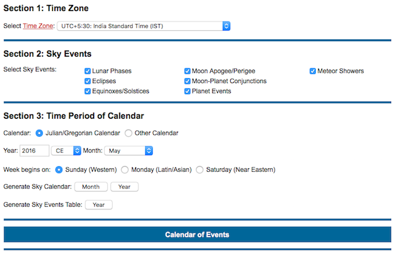The image size is (394, 253).
Task: Generate Sky Calendar for the Year
Action: pyautogui.click(x=124, y=187)
